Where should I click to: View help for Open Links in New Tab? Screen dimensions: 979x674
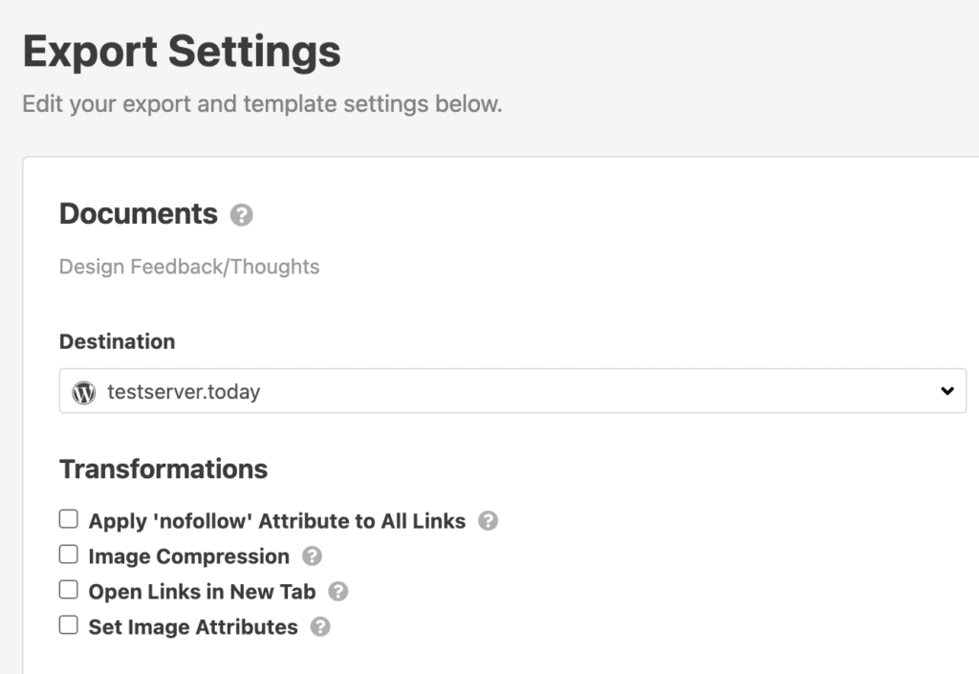(x=337, y=592)
